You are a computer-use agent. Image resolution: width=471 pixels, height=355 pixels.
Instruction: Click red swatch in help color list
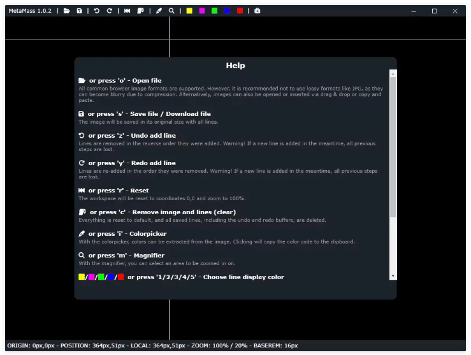(x=120, y=277)
